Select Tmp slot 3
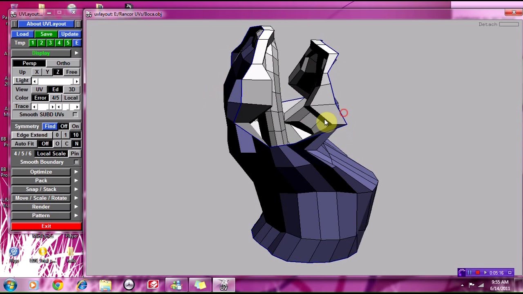Image resolution: width=523 pixels, height=294 pixels. click(50, 43)
